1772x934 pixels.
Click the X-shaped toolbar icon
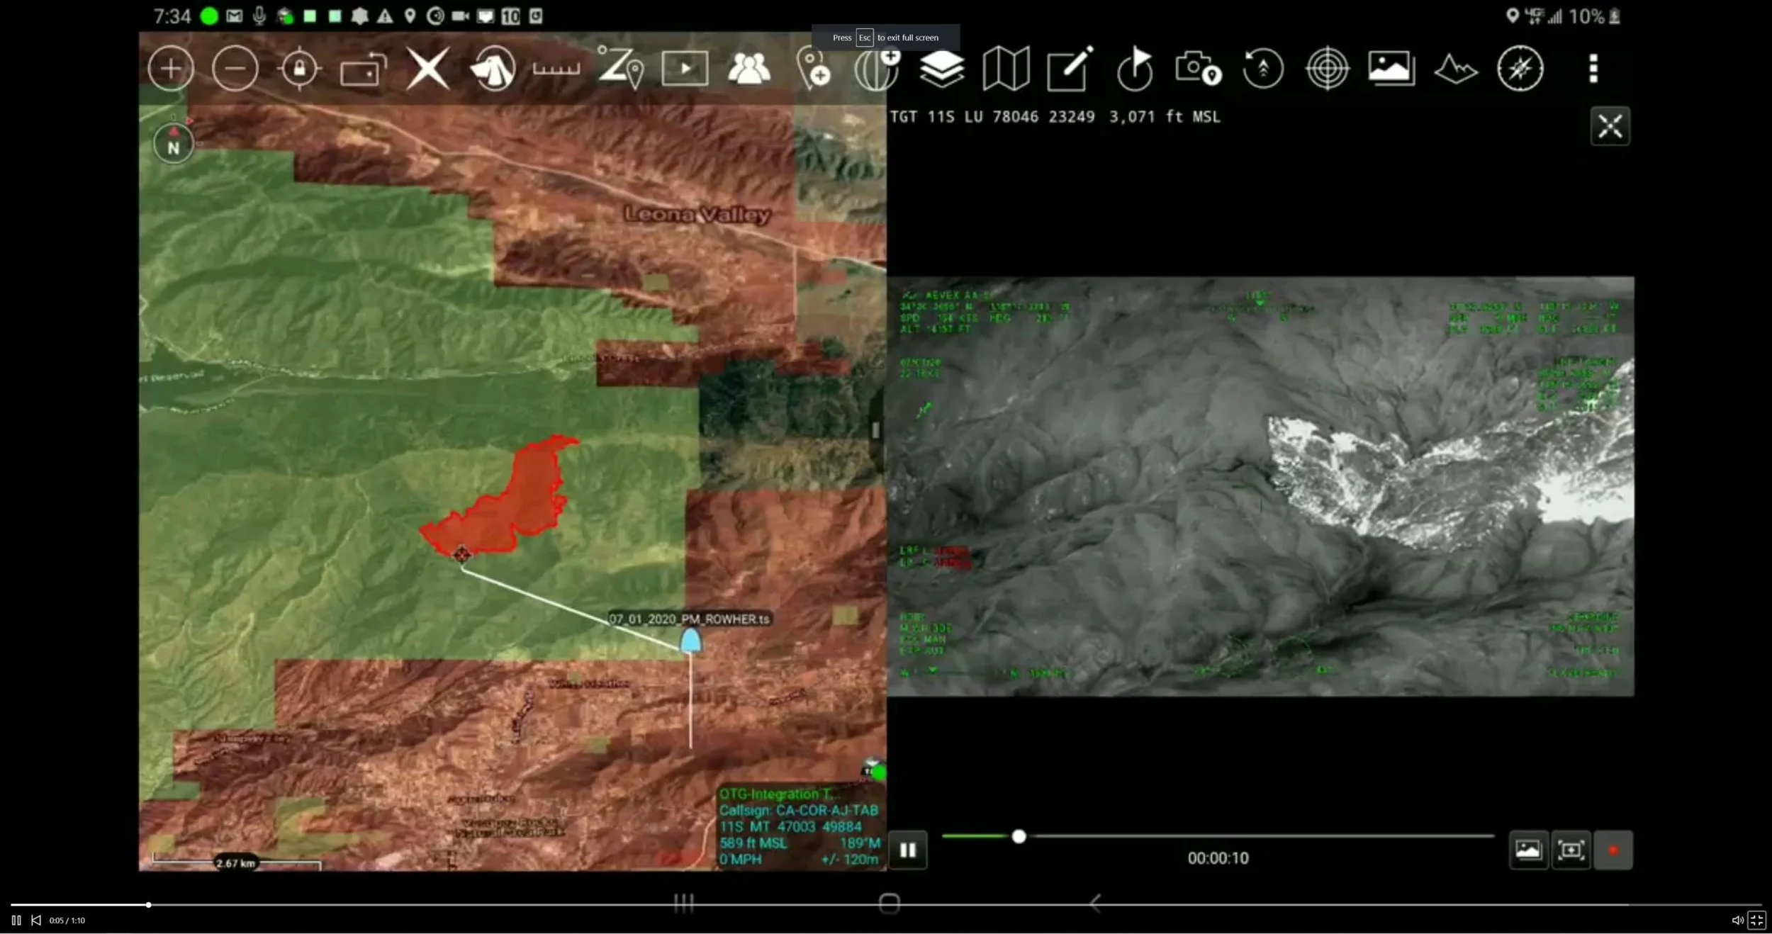pyautogui.click(x=428, y=69)
